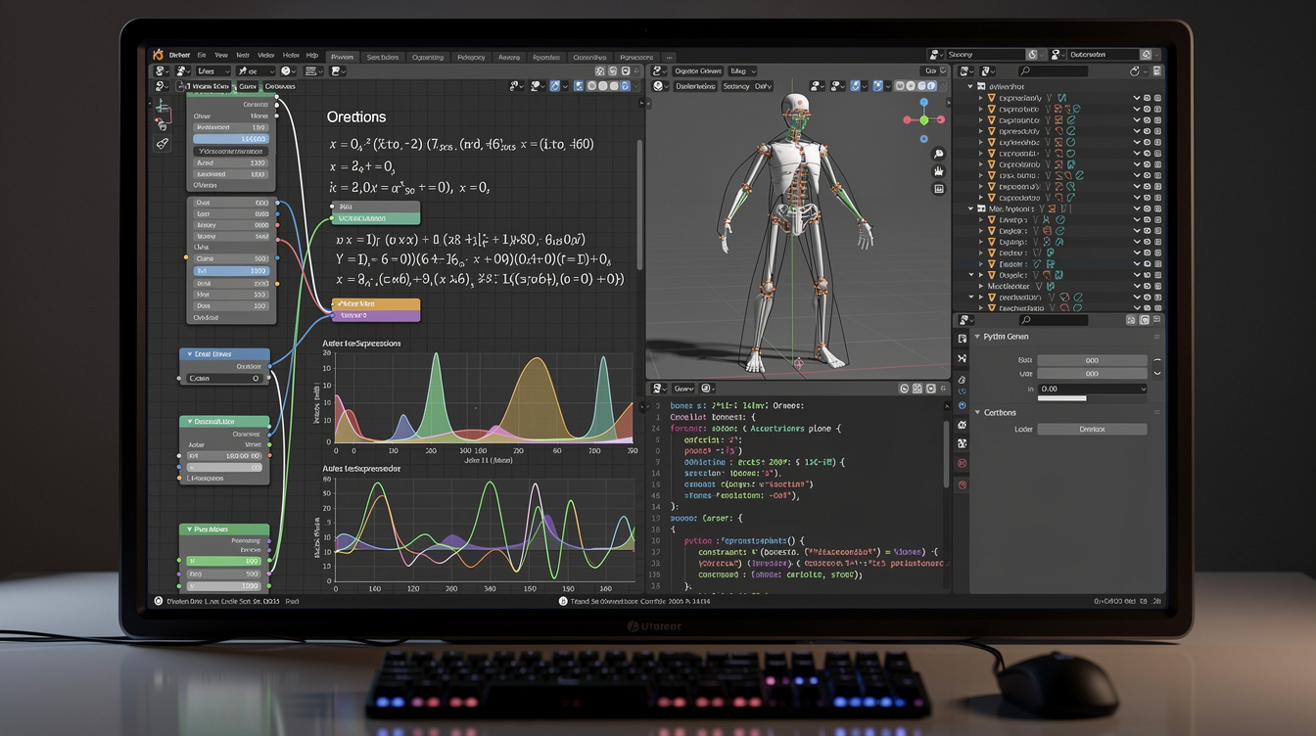This screenshot has height=736, width=1316.
Task: Click the Python console editor icon below the viewport
Action: point(657,389)
